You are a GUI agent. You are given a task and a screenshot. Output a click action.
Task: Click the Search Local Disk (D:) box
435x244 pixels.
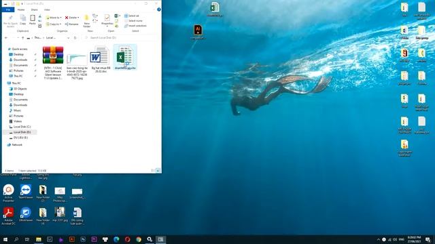(121, 38)
